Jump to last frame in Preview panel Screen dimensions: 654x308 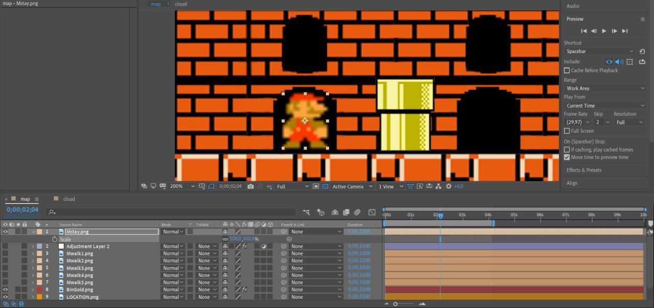point(624,31)
